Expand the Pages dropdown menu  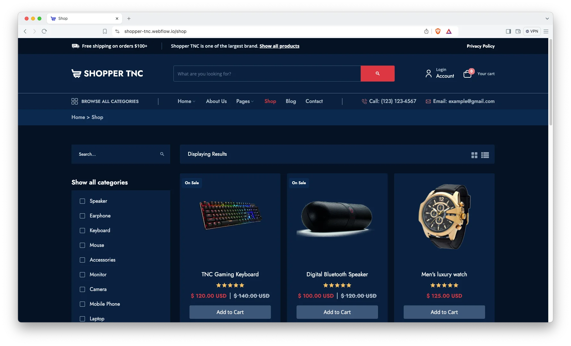(245, 101)
